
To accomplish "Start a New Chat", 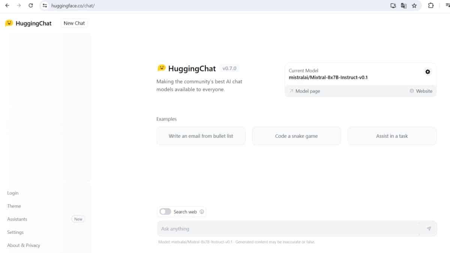I will click(x=74, y=23).
